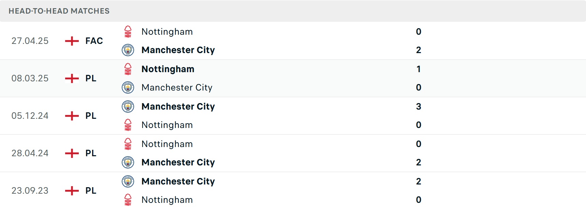
Task: Click Nottingham's crest in the 27.04.25 match
Action: (128, 32)
